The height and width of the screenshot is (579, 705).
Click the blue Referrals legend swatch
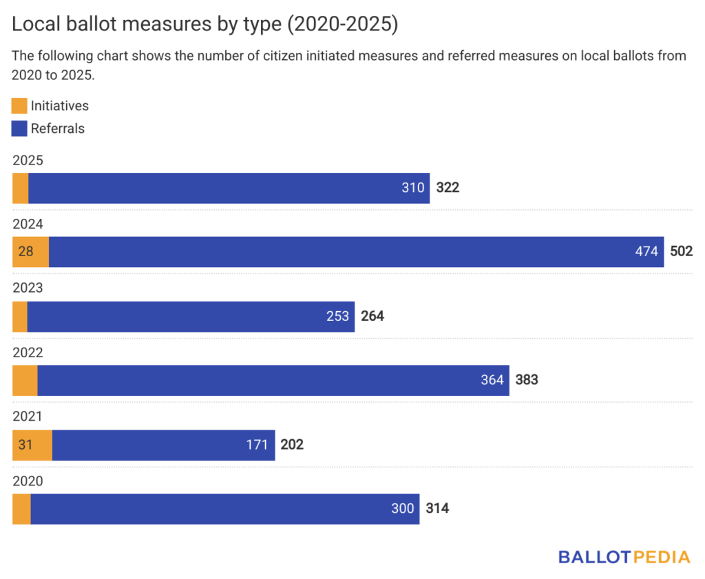[20, 128]
